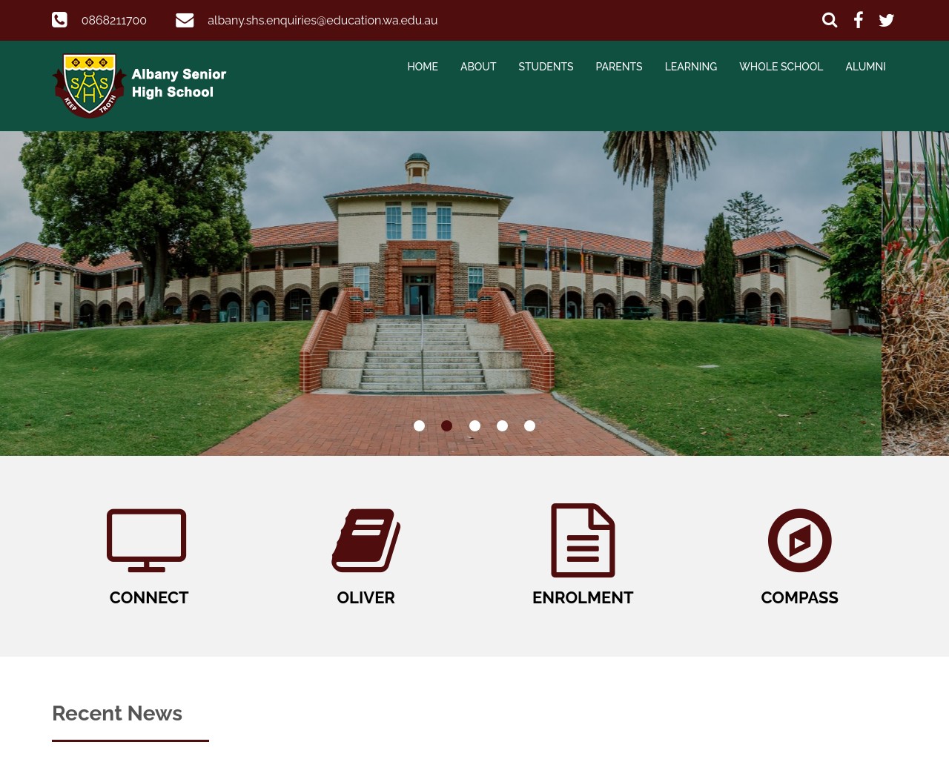Viewport: 949px width, 759px height.
Task: Open Connect via the monitor icon
Action: pyautogui.click(x=147, y=540)
